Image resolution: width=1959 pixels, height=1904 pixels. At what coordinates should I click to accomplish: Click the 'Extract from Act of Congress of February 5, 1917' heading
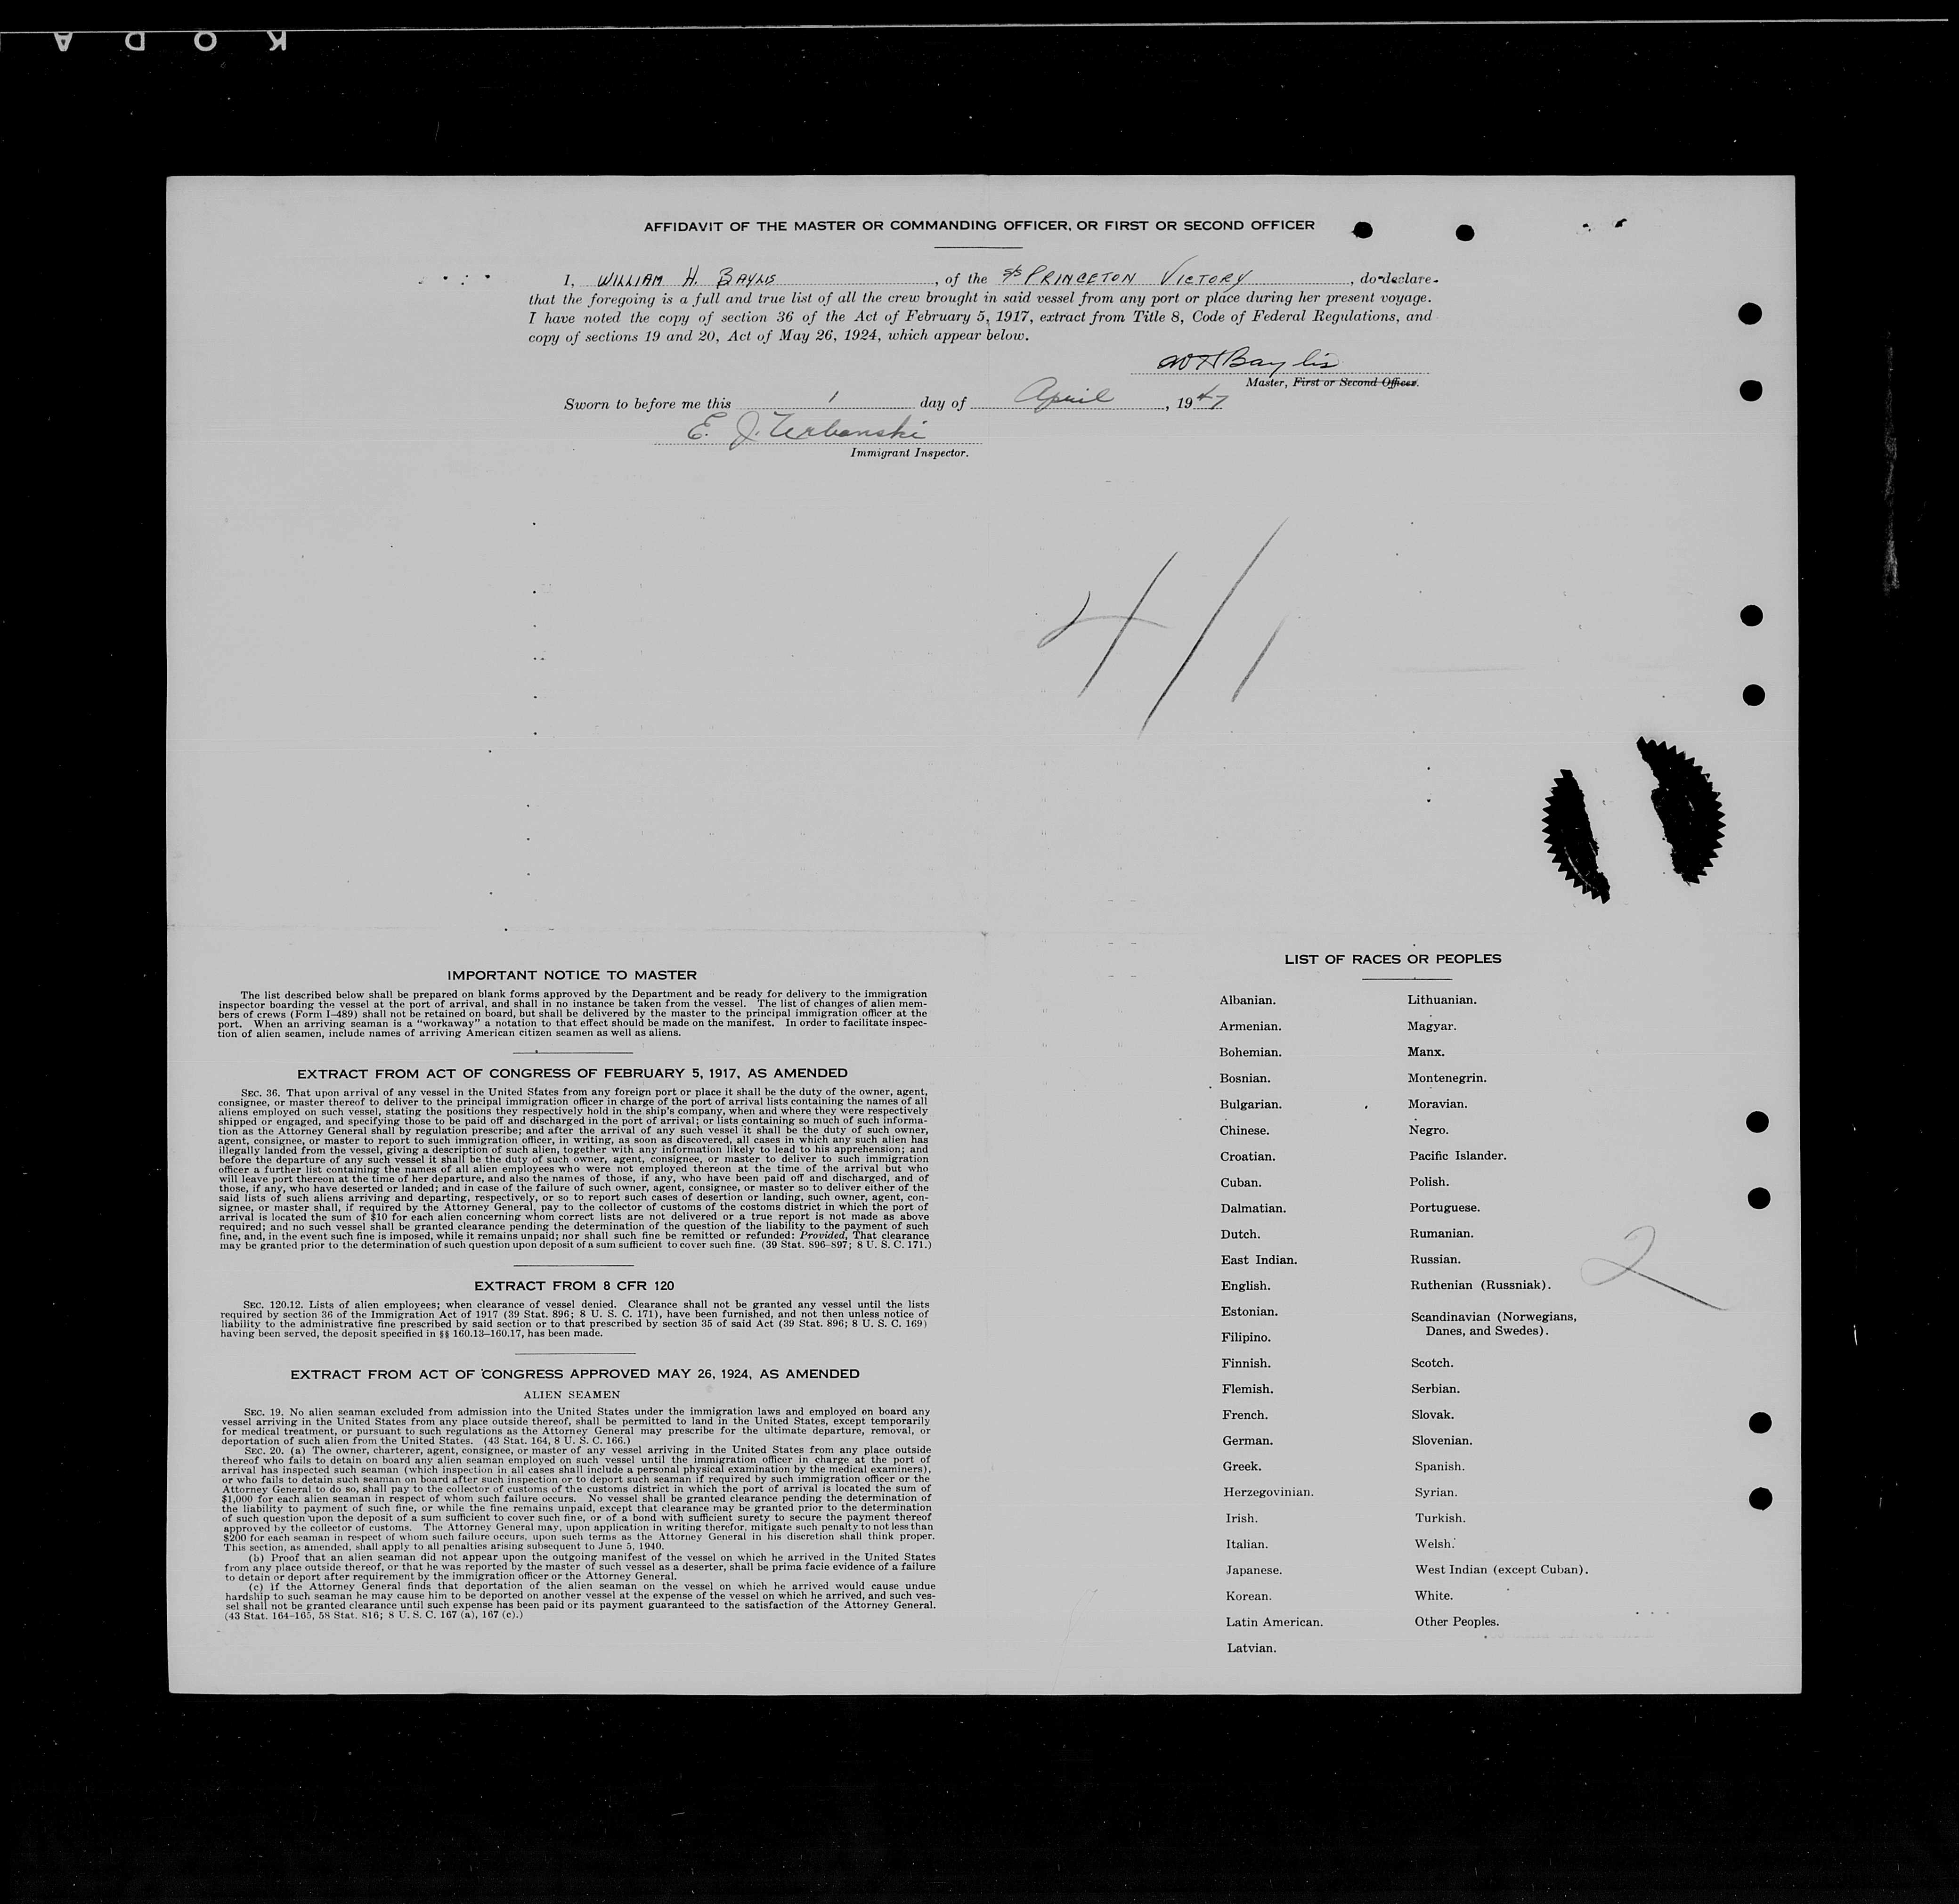tap(572, 1073)
